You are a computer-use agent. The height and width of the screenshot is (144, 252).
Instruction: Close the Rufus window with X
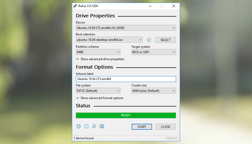(174, 6)
